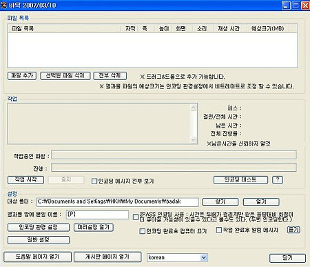The height and width of the screenshot is (267, 310).
Task: Open target folder with 열기 button
Action: tap(261, 202)
